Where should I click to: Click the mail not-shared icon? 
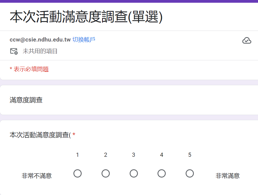coord(14,51)
